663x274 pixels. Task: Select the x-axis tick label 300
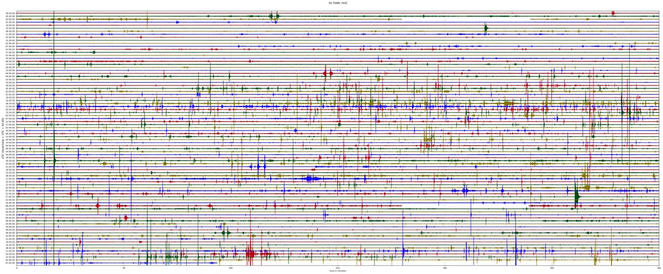[x=658, y=268]
